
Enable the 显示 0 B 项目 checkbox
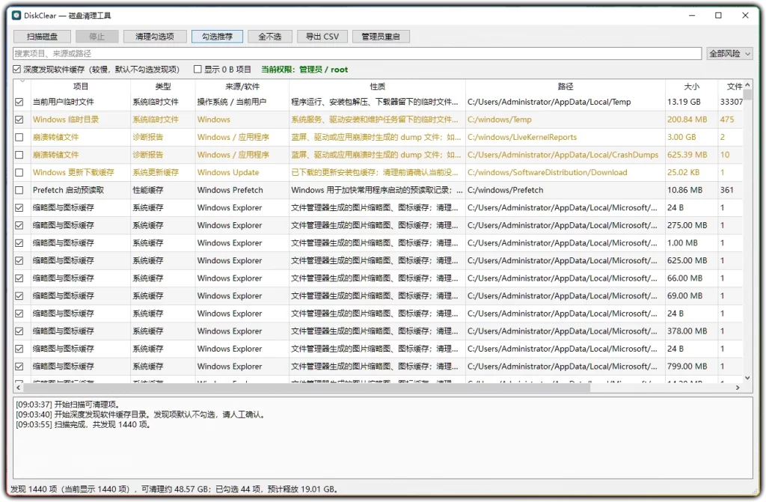197,70
